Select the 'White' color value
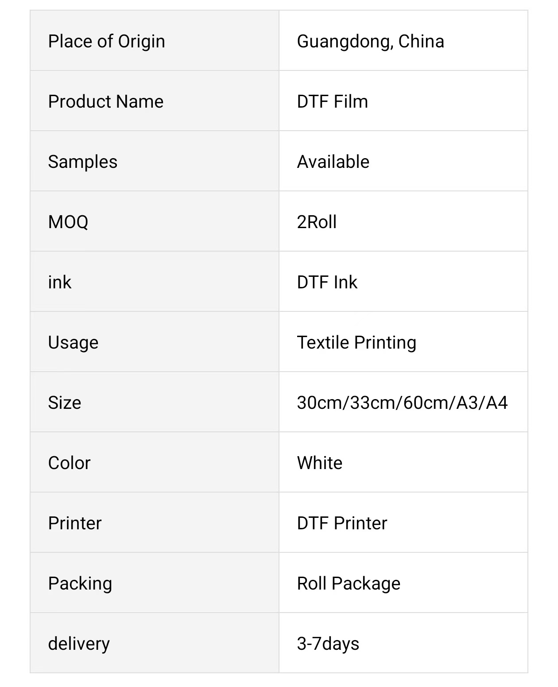The image size is (558, 687). click(319, 463)
